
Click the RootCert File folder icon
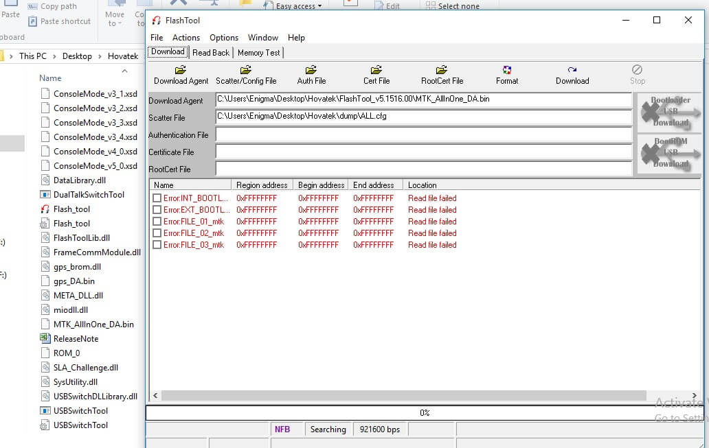[x=442, y=70]
